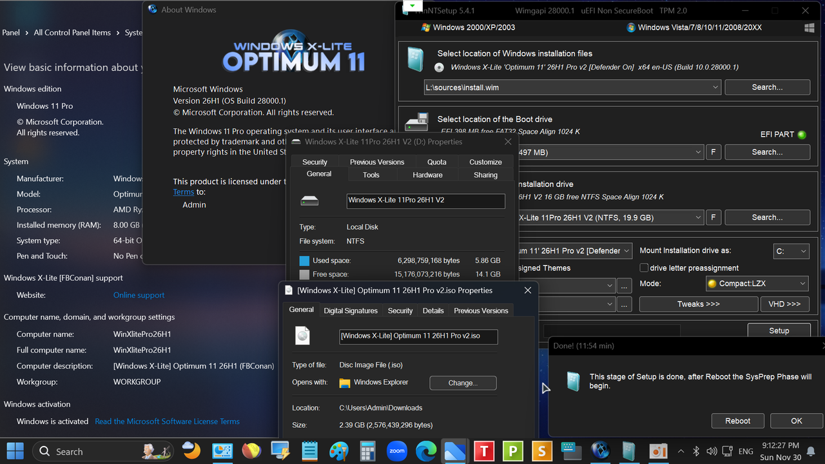Click the Bluetooth icon in the system tray
The height and width of the screenshot is (464, 825).
pos(696,451)
